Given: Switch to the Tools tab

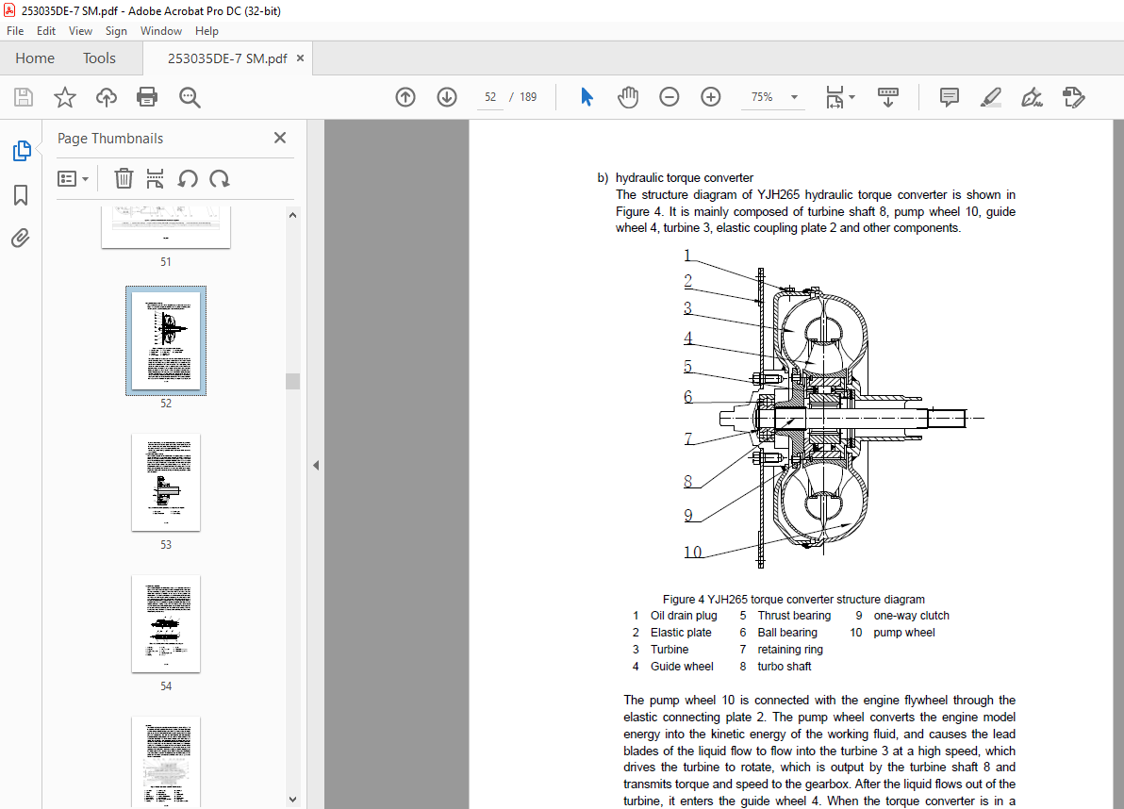Looking at the screenshot, I should 99,58.
